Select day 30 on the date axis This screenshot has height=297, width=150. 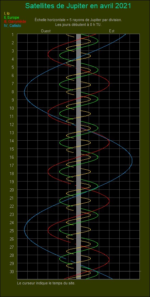pos(12,271)
